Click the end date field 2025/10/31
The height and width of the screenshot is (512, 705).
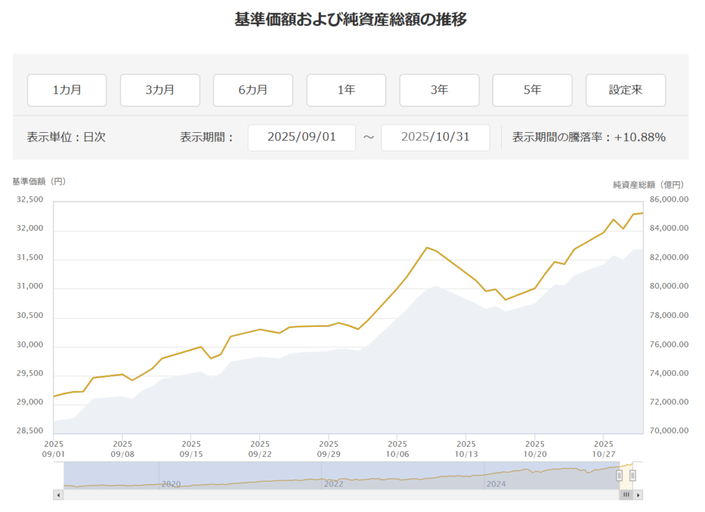[x=435, y=137]
